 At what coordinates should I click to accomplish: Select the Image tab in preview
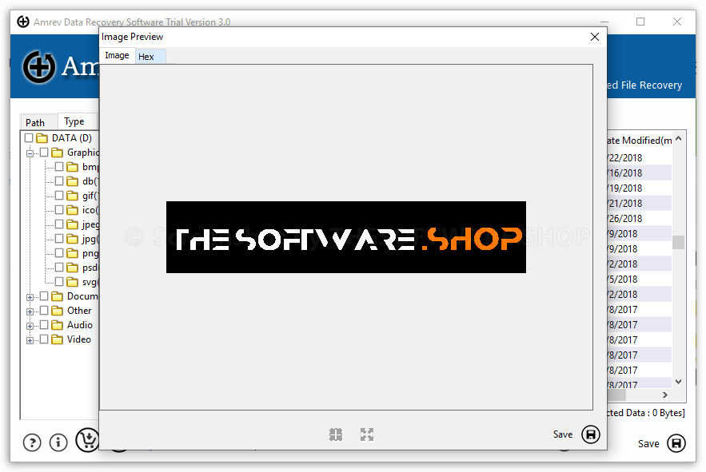[x=117, y=55]
